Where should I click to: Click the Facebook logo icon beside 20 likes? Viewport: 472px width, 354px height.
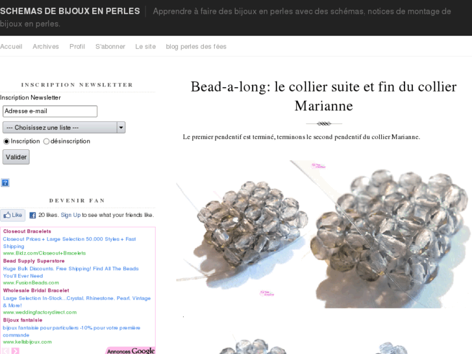[x=32, y=215]
